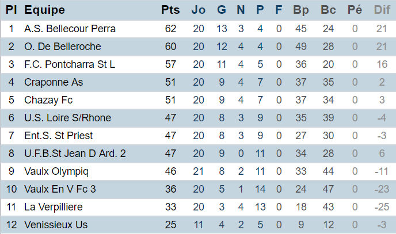The height and width of the screenshot is (234, 396).
Task: Sort by the "Pts" column header
Action: (x=170, y=10)
